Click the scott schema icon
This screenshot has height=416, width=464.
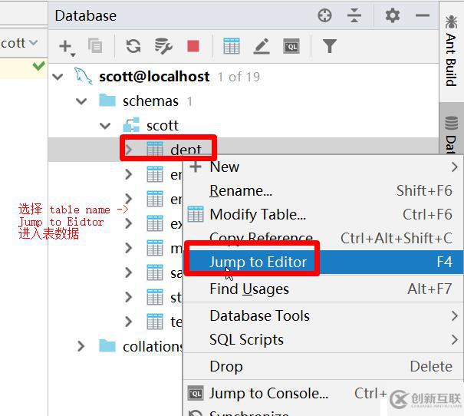(131, 124)
